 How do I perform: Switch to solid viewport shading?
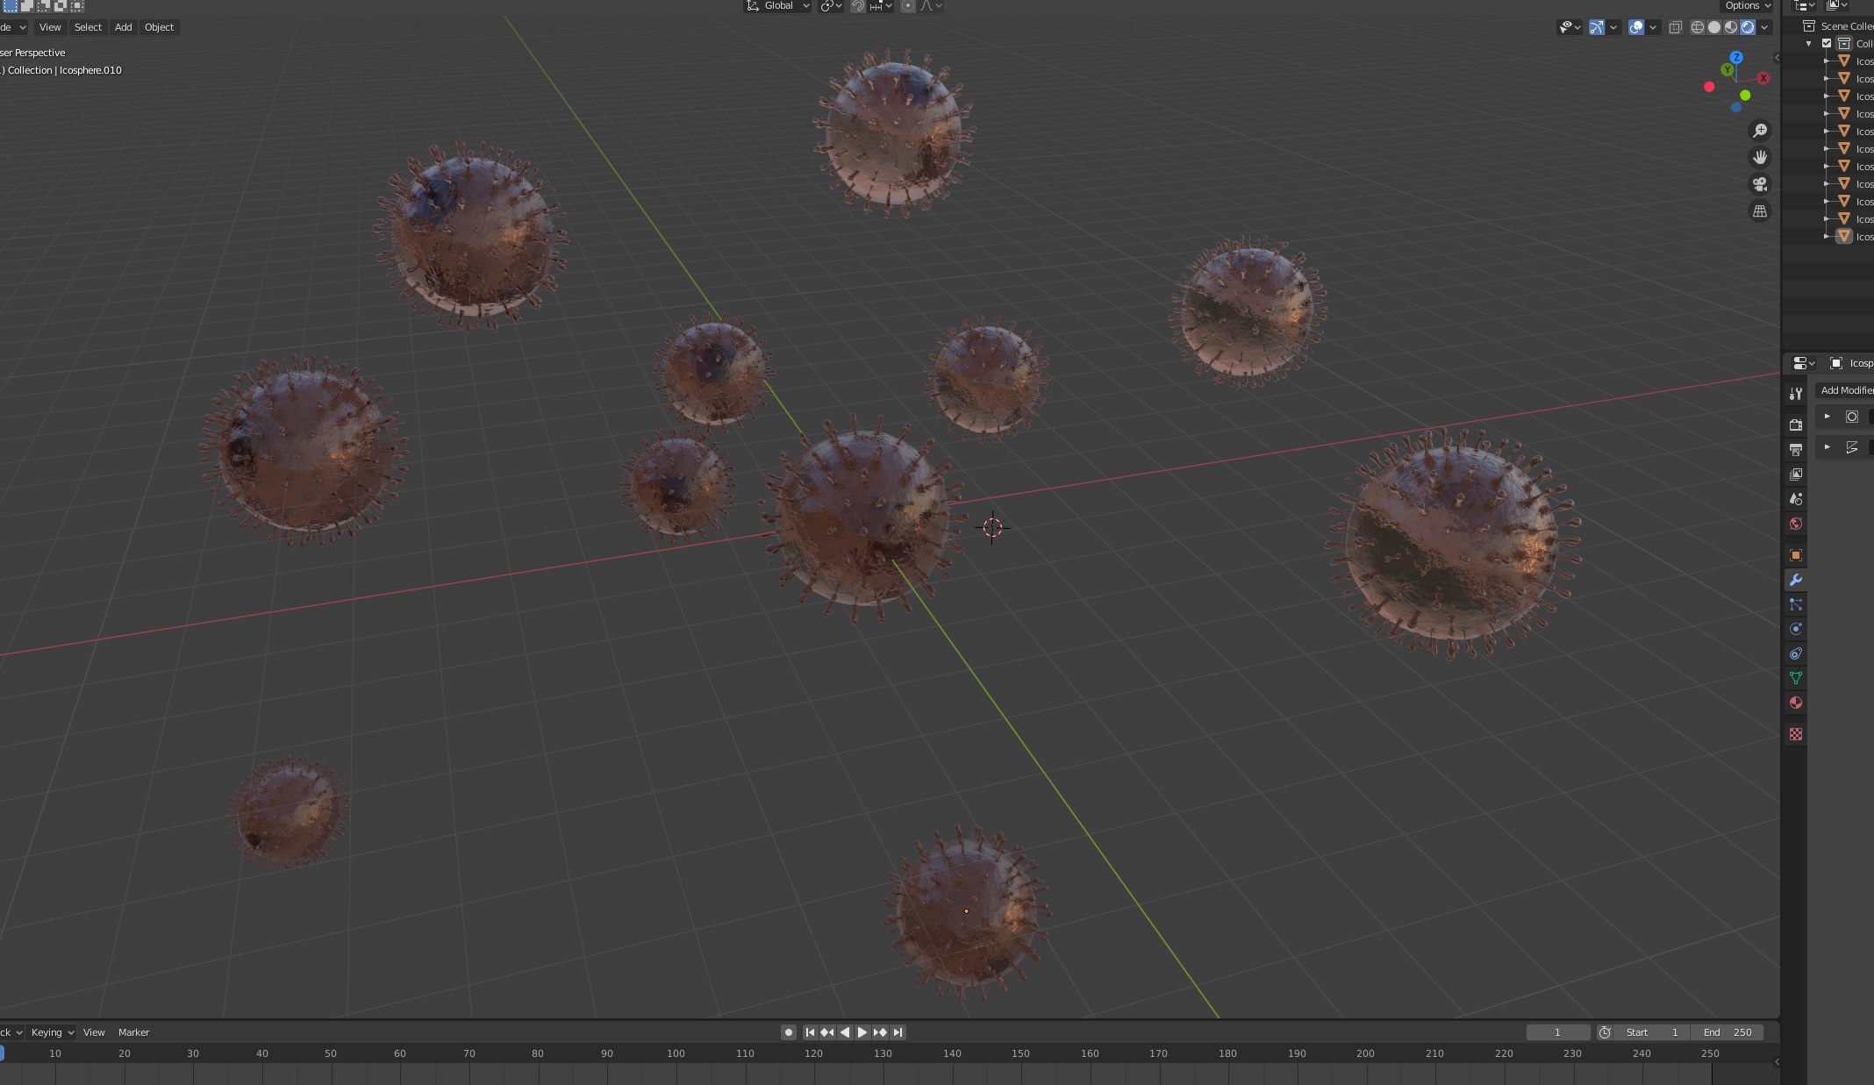(1714, 27)
